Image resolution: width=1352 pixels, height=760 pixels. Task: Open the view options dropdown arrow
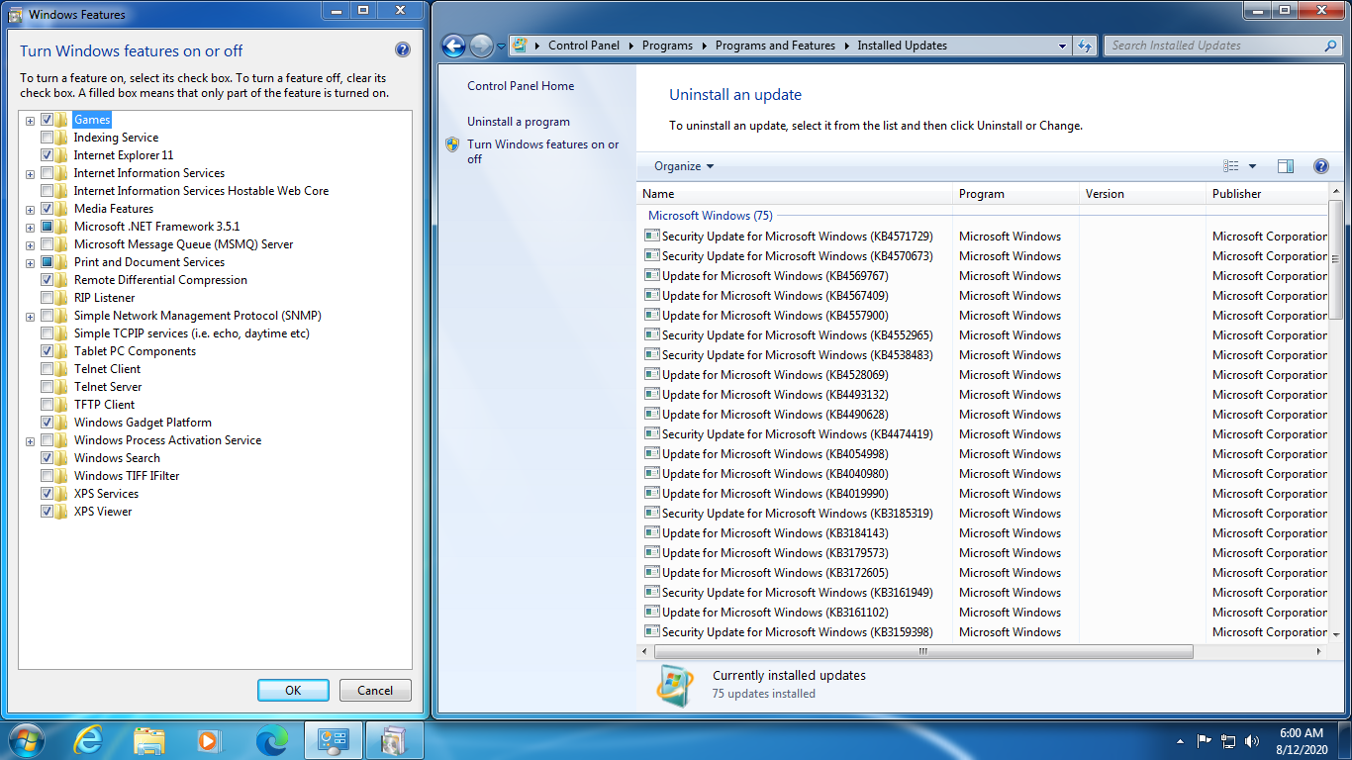pyautogui.click(x=1252, y=166)
